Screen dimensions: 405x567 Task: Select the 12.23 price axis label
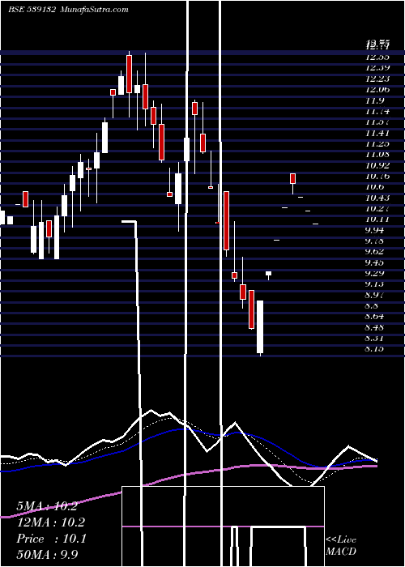click(x=377, y=79)
